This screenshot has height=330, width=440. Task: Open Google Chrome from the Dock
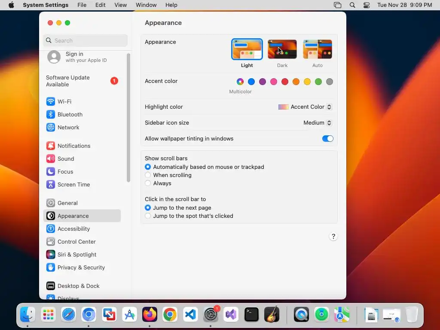pos(170,314)
